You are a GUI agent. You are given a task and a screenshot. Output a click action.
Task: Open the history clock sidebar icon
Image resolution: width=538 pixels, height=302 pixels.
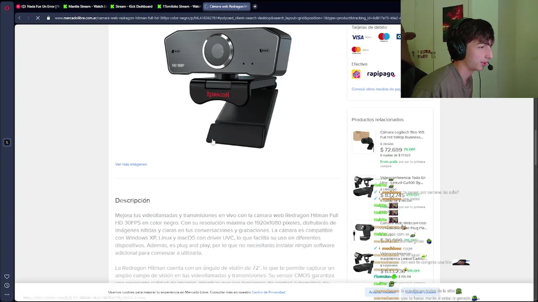(x=7, y=285)
